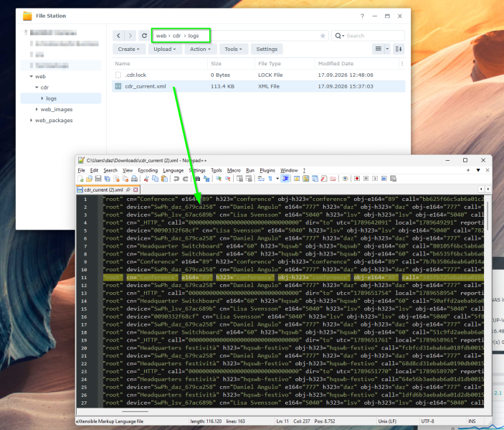Click the Save icon in Notepad++ toolbar
The image size is (504, 430).
pyautogui.click(x=98, y=179)
